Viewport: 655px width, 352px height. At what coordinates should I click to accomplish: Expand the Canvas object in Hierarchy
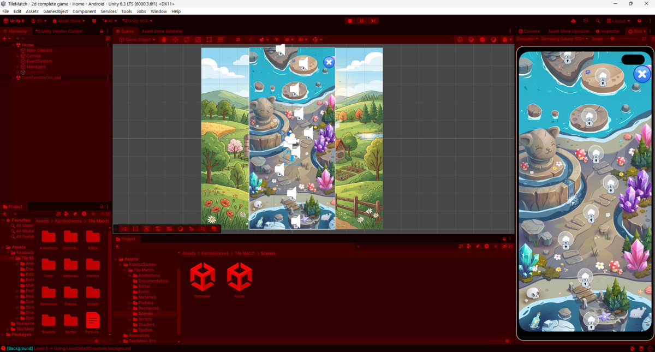[x=18, y=56]
